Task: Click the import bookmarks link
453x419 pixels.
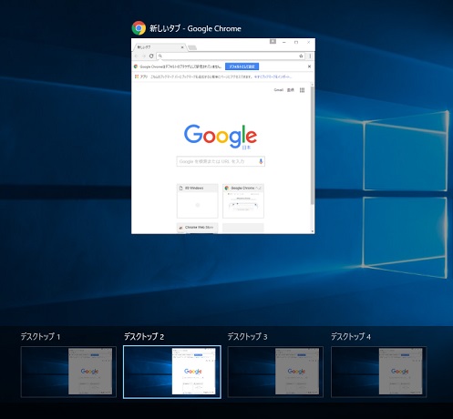Action: click(x=273, y=77)
